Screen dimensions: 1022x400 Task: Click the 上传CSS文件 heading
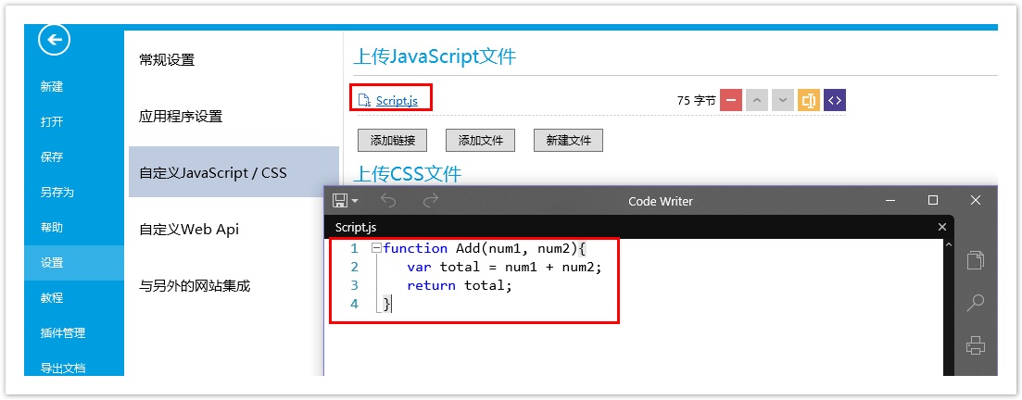[x=408, y=174]
